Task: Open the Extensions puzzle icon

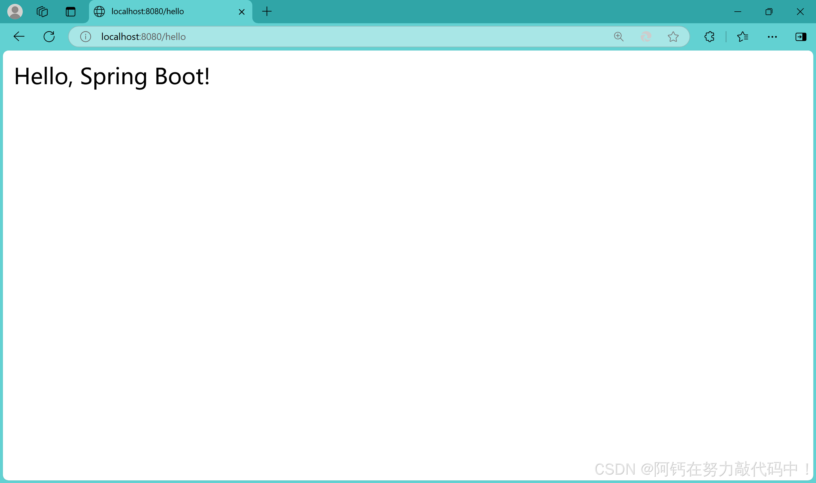Action: click(x=709, y=37)
